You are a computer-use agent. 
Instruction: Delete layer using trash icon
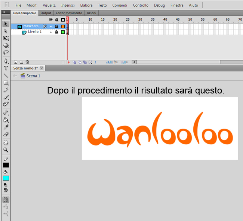[x=27, y=62]
